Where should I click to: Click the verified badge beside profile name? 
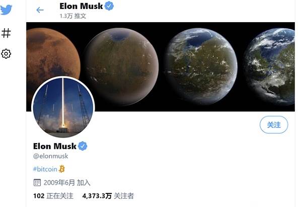[83, 146]
